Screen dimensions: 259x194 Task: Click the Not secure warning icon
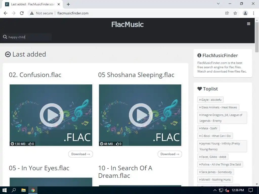point(32,13)
